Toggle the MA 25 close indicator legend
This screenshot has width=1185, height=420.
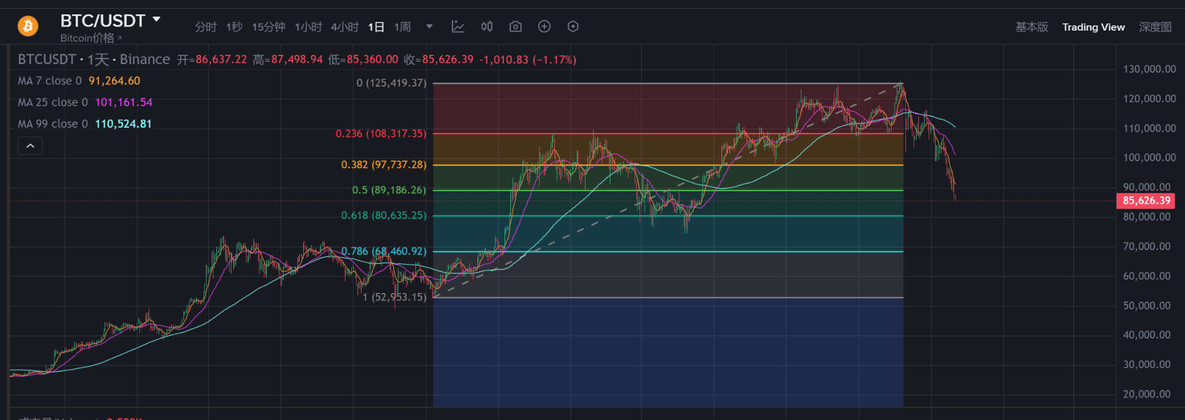pyautogui.click(x=84, y=102)
